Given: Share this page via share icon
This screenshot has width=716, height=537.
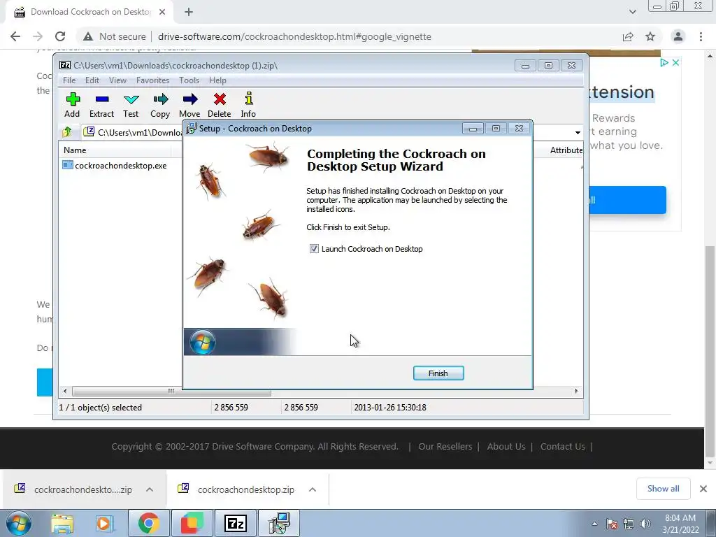Looking at the screenshot, I should tap(628, 36).
